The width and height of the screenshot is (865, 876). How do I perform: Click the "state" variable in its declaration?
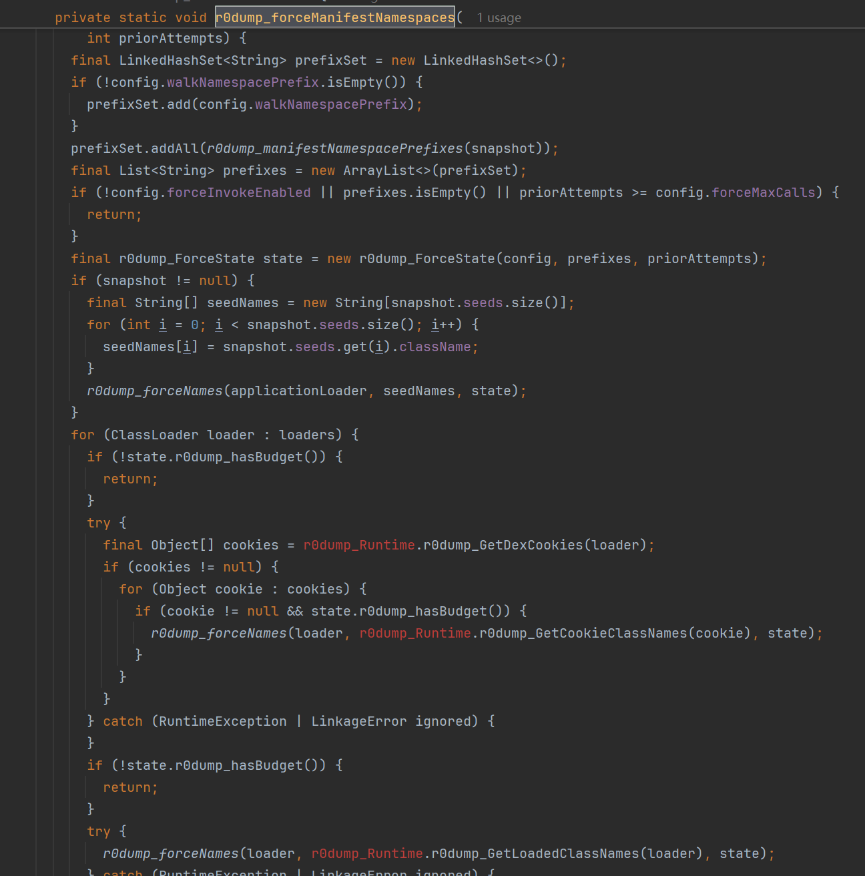(x=283, y=259)
